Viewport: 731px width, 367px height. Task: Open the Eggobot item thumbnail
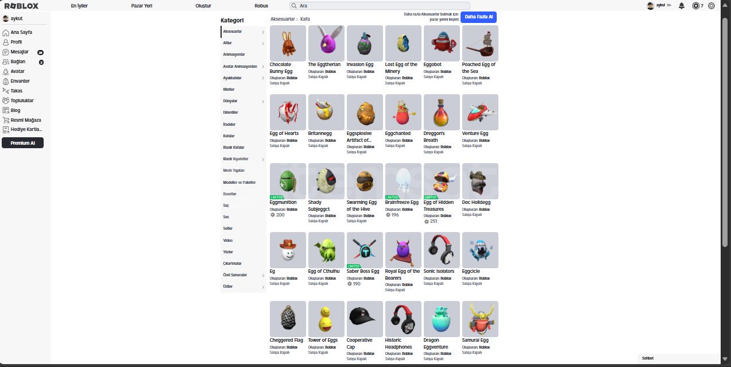[442, 43]
